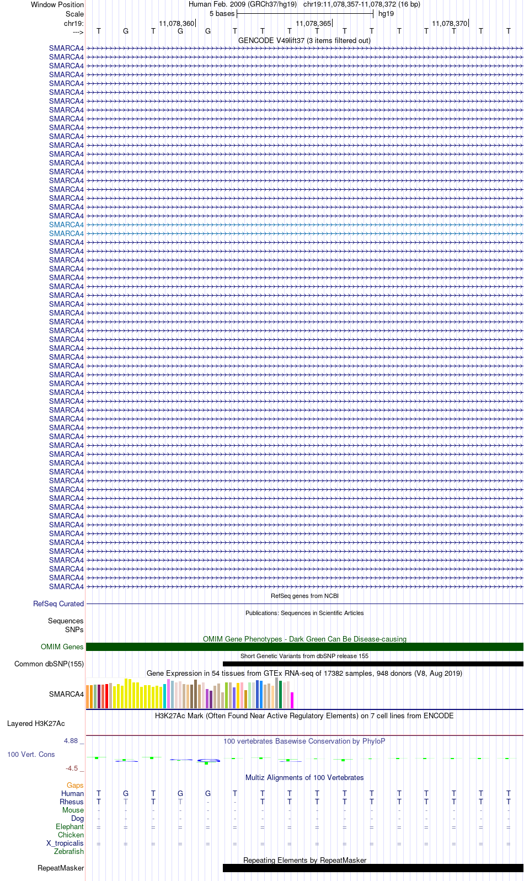Click RefSeq genes from NCBI title

(304, 596)
